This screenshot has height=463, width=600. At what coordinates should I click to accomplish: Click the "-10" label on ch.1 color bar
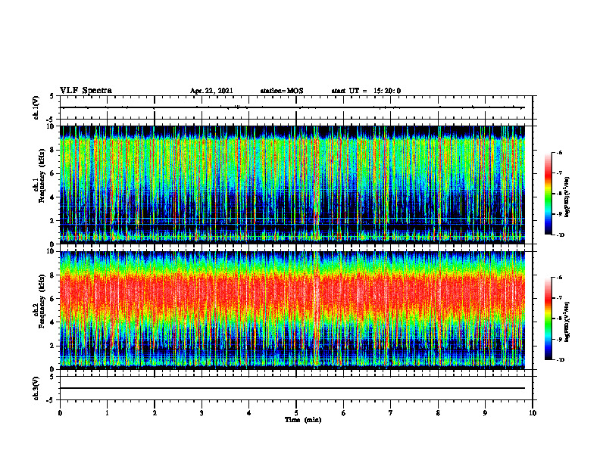click(560, 235)
